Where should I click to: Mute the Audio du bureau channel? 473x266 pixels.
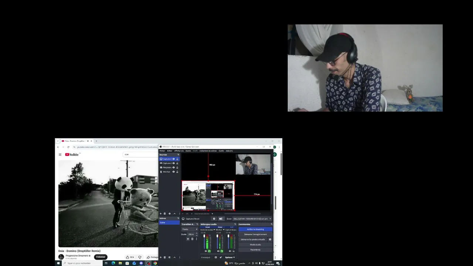click(x=206, y=251)
